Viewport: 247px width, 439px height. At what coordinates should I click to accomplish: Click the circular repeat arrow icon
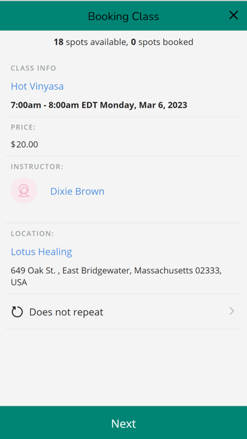pyautogui.click(x=17, y=312)
